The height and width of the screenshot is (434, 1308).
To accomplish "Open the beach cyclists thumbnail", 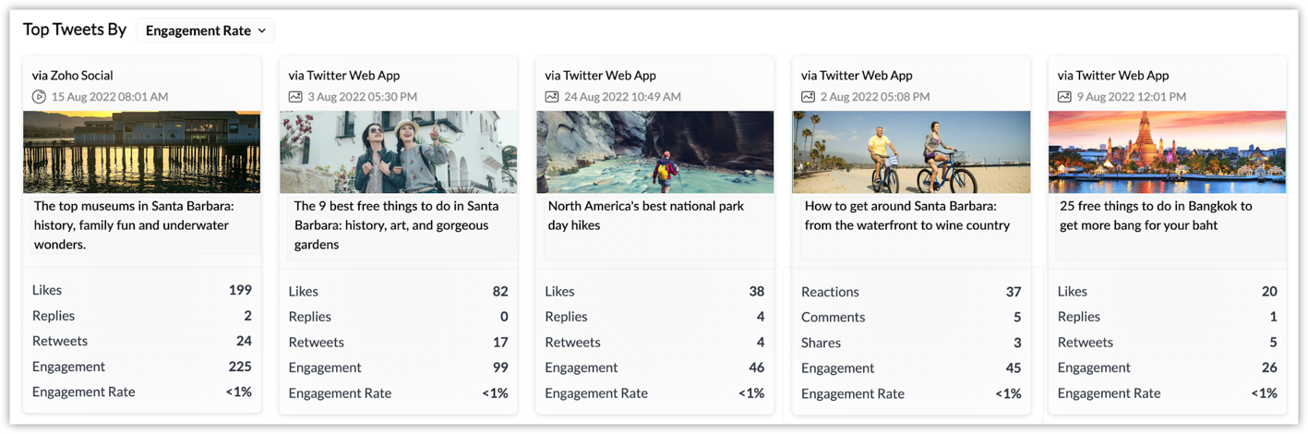I will [x=911, y=152].
